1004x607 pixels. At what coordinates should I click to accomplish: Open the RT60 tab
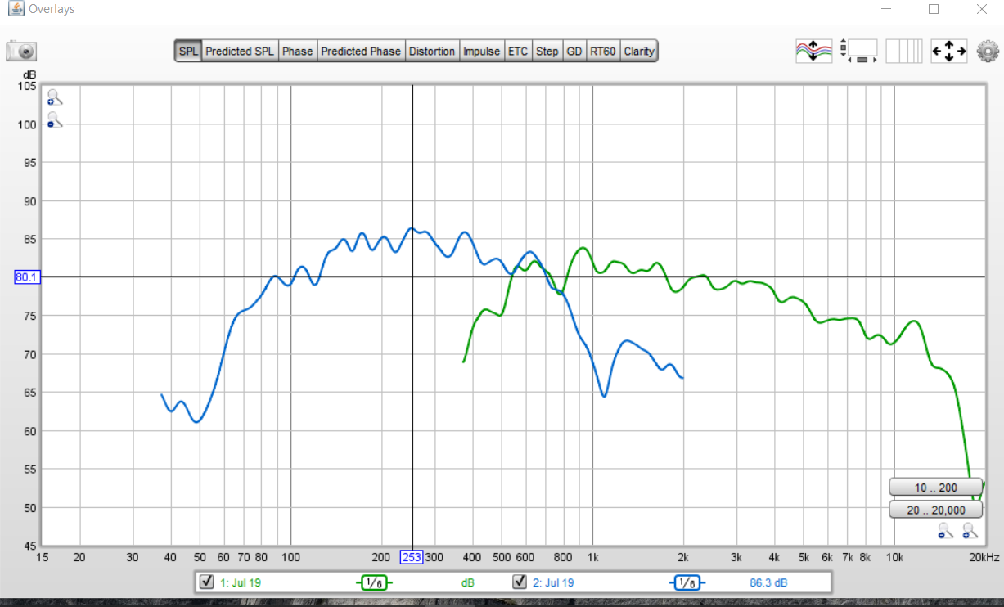(603, 51)
